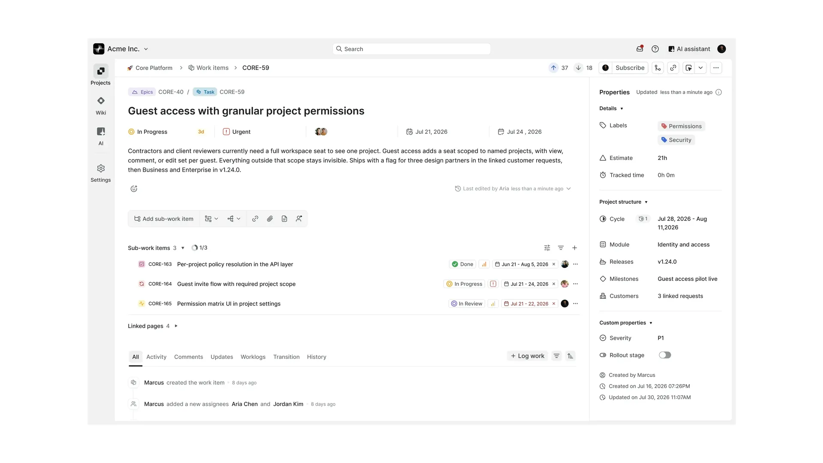
Task: Upvote the work item with up arrow
Action: pyautogui.click(x=553, y=68)
